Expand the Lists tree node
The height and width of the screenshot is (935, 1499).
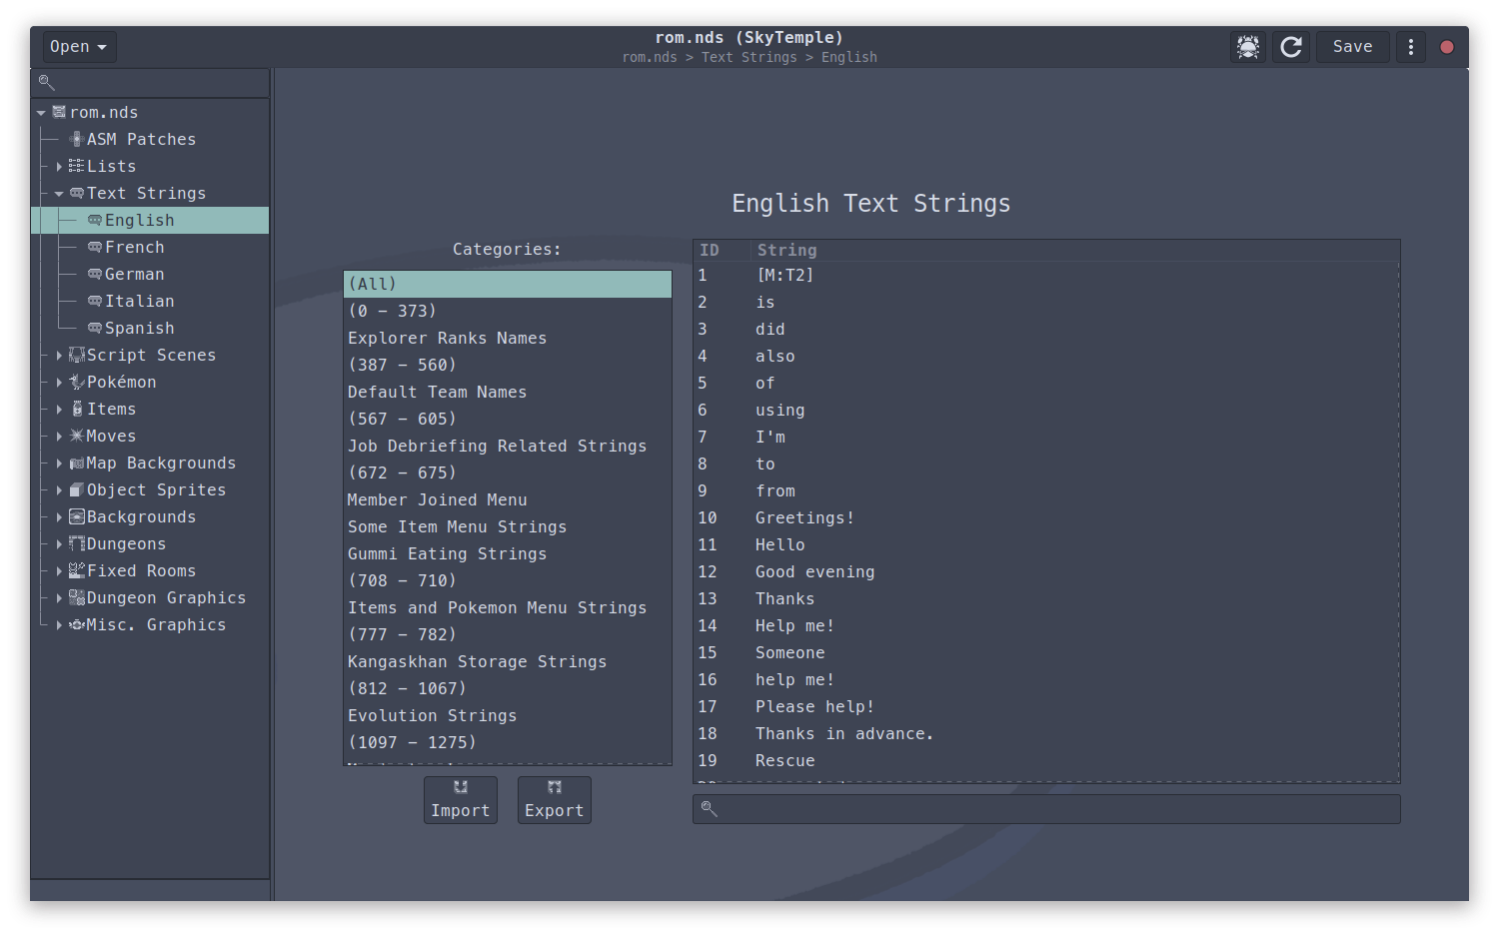(x=59, y=167)
